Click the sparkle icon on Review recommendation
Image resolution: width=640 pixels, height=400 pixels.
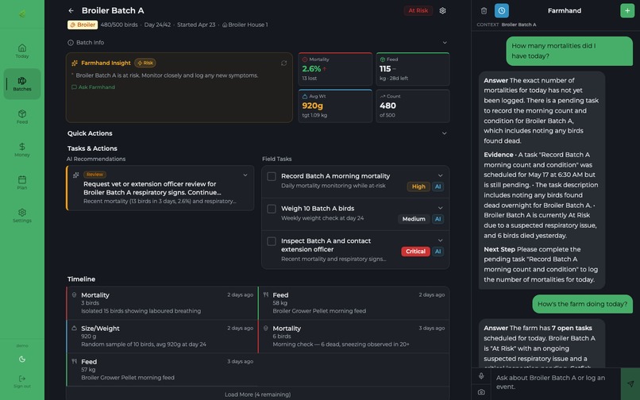(x=75, y=175)
